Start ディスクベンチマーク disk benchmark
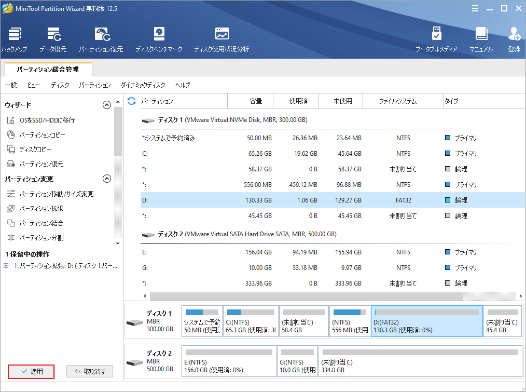Screen dimensions: 526x392 coord(159,39)
